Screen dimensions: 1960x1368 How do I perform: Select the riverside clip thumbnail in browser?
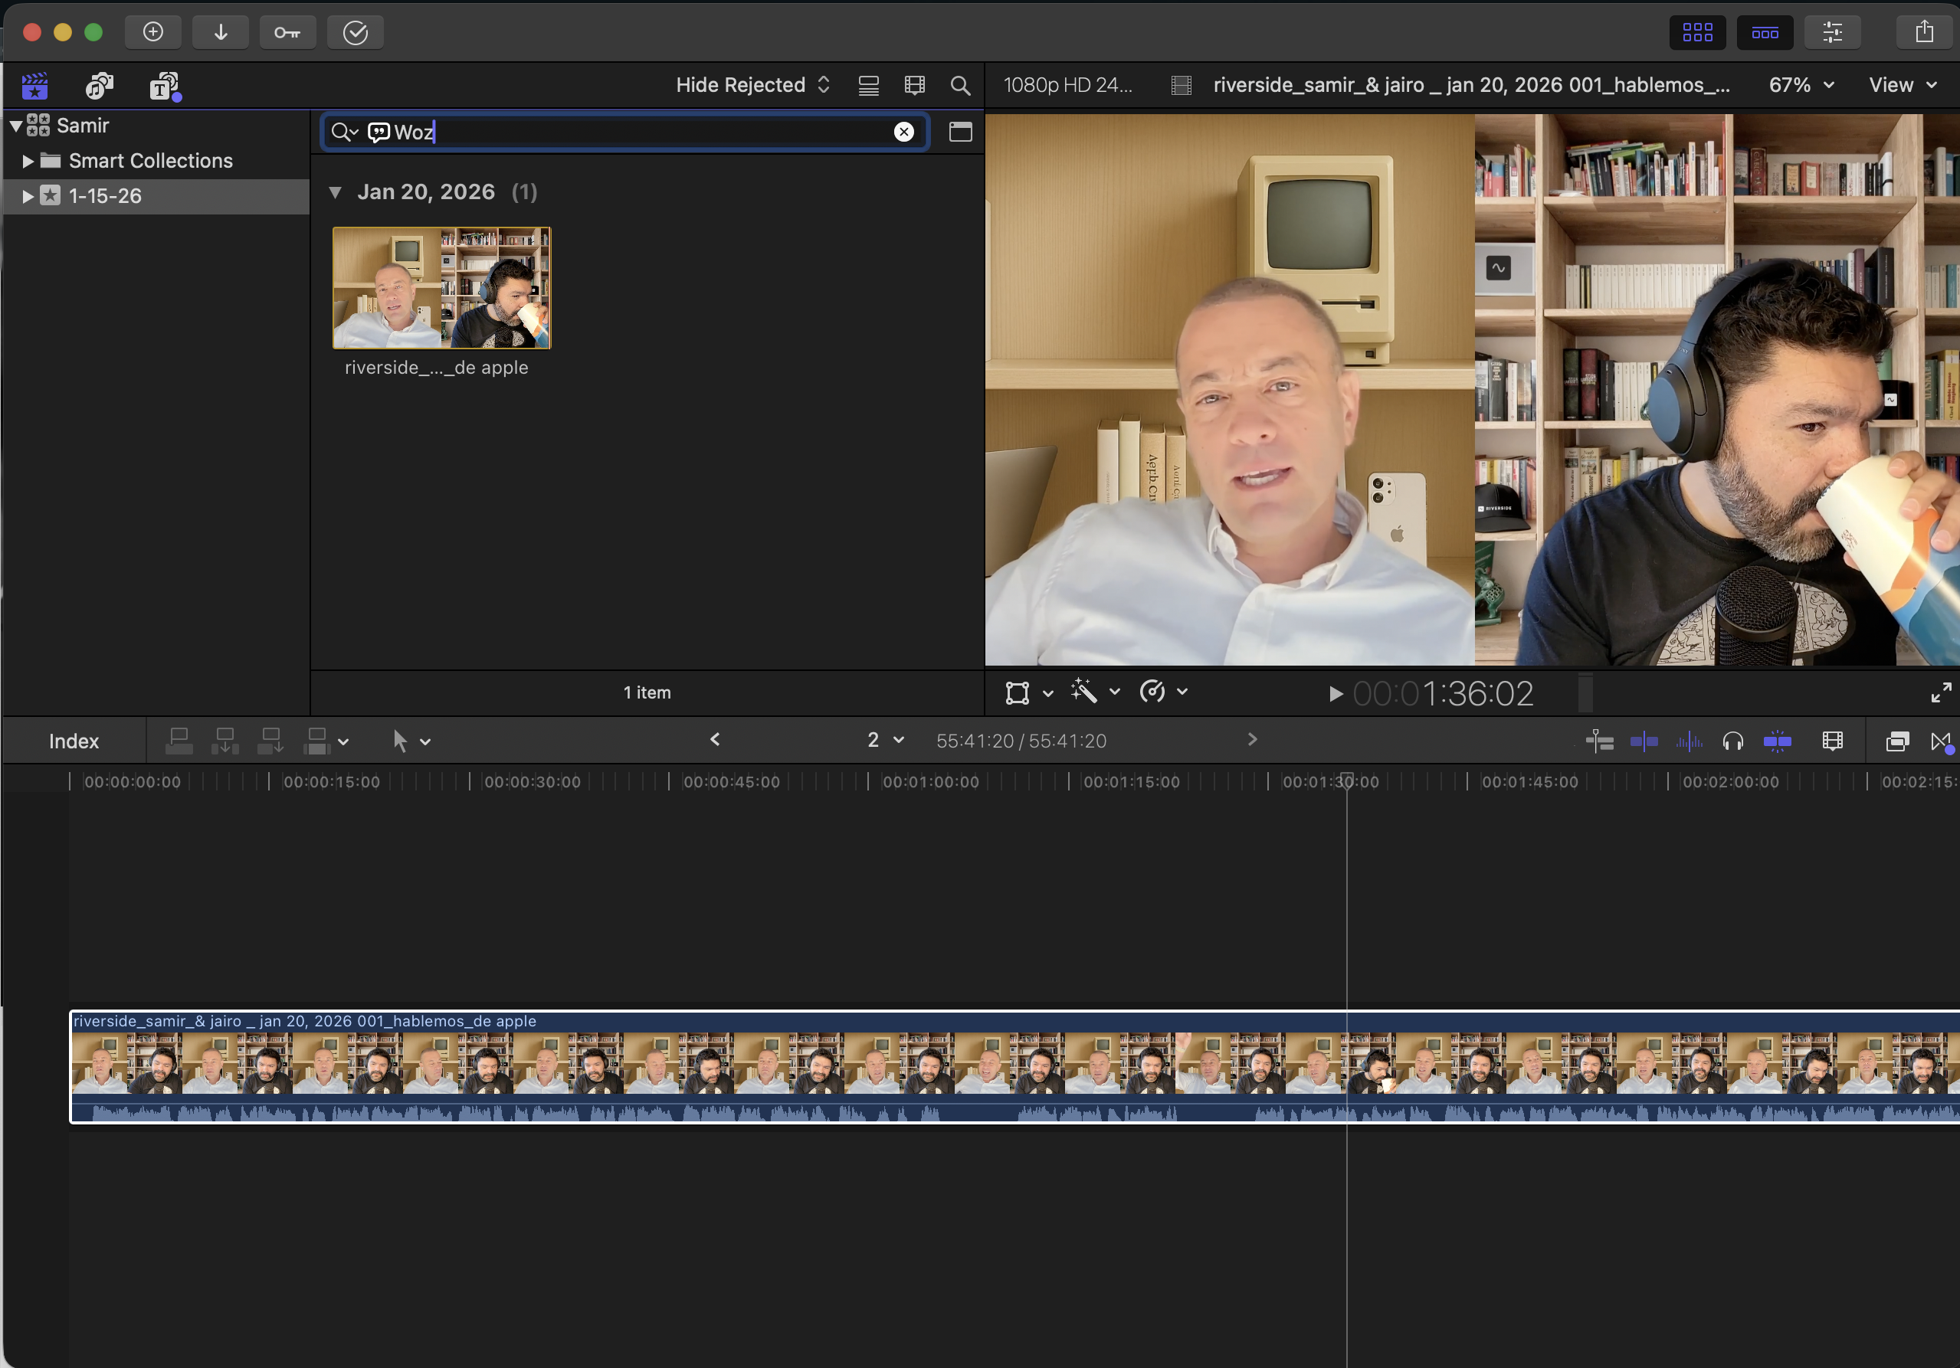click(x=441, y=287)
